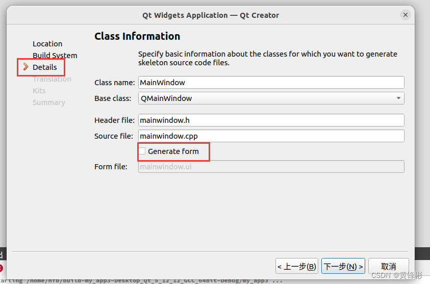This screenshot has width=430, height=284.
Task: Open the Base class dropdown
Action: (271, 98)
